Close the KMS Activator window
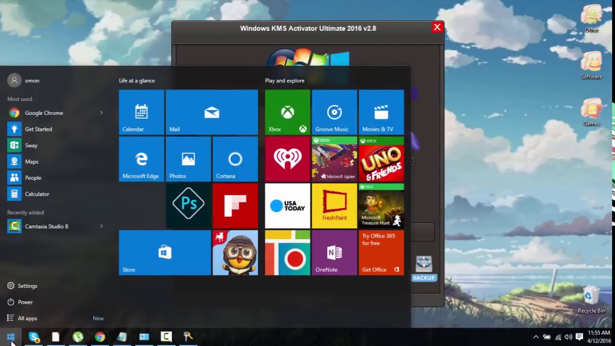The image size is (615, 346). (x=437, y=27)
